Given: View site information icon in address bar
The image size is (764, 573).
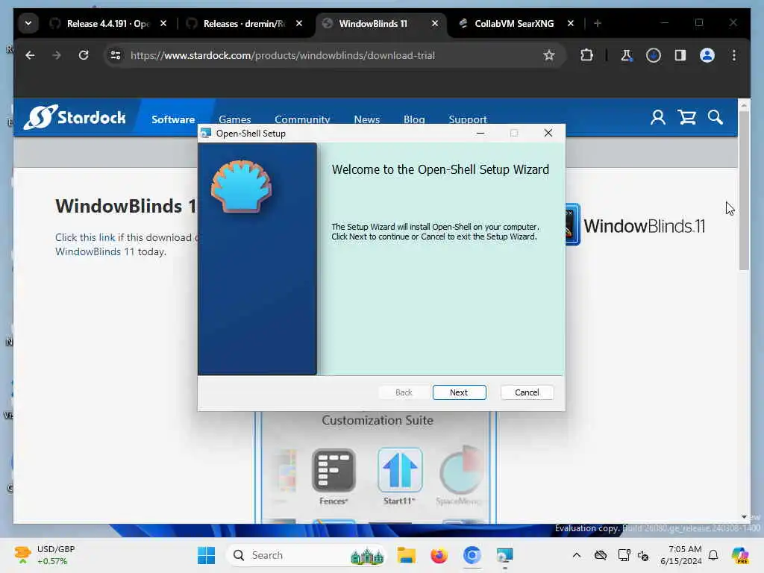Looking at the screenshot, I should (116, 55).
